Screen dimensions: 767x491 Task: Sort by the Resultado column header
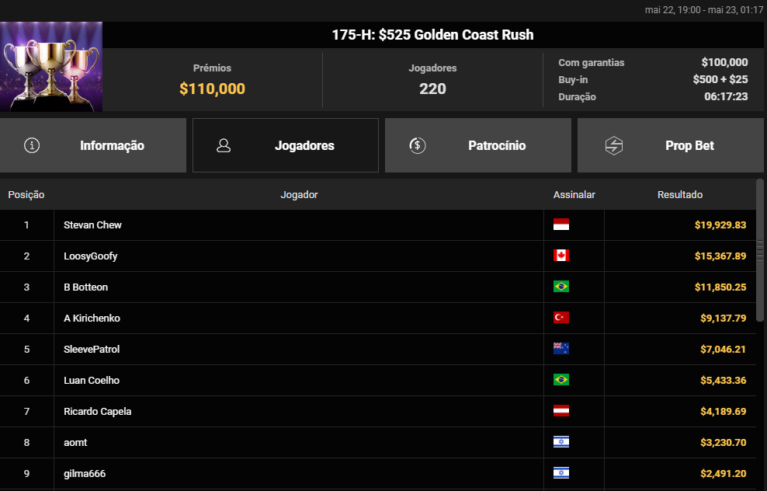[x=680, y=195]
